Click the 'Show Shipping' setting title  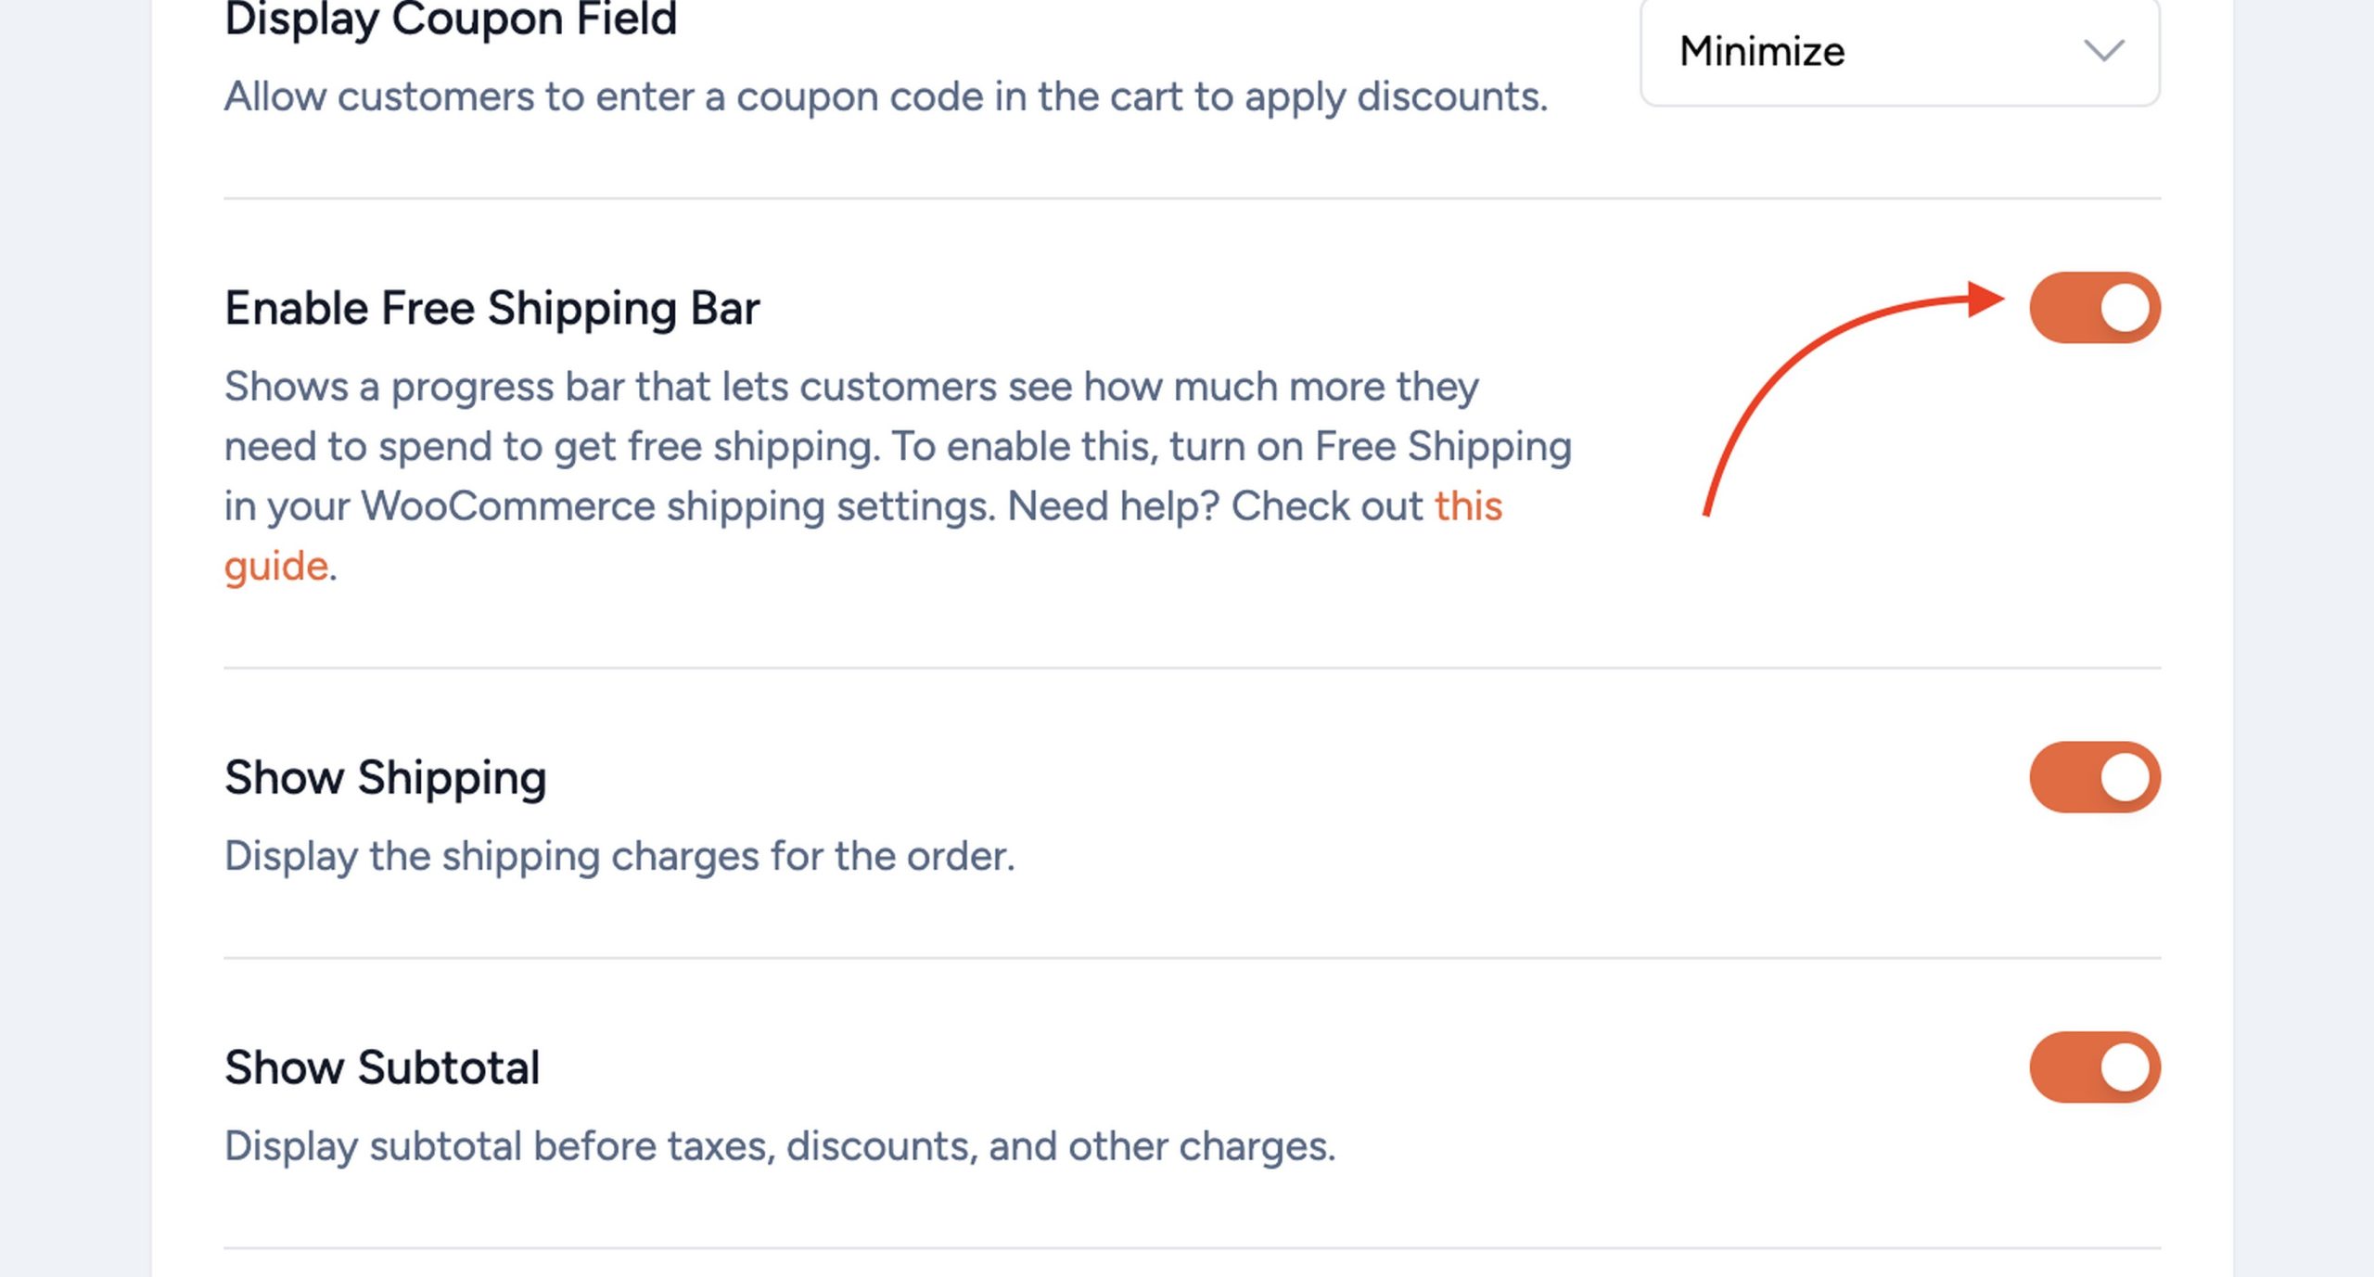tap(385, 777)
